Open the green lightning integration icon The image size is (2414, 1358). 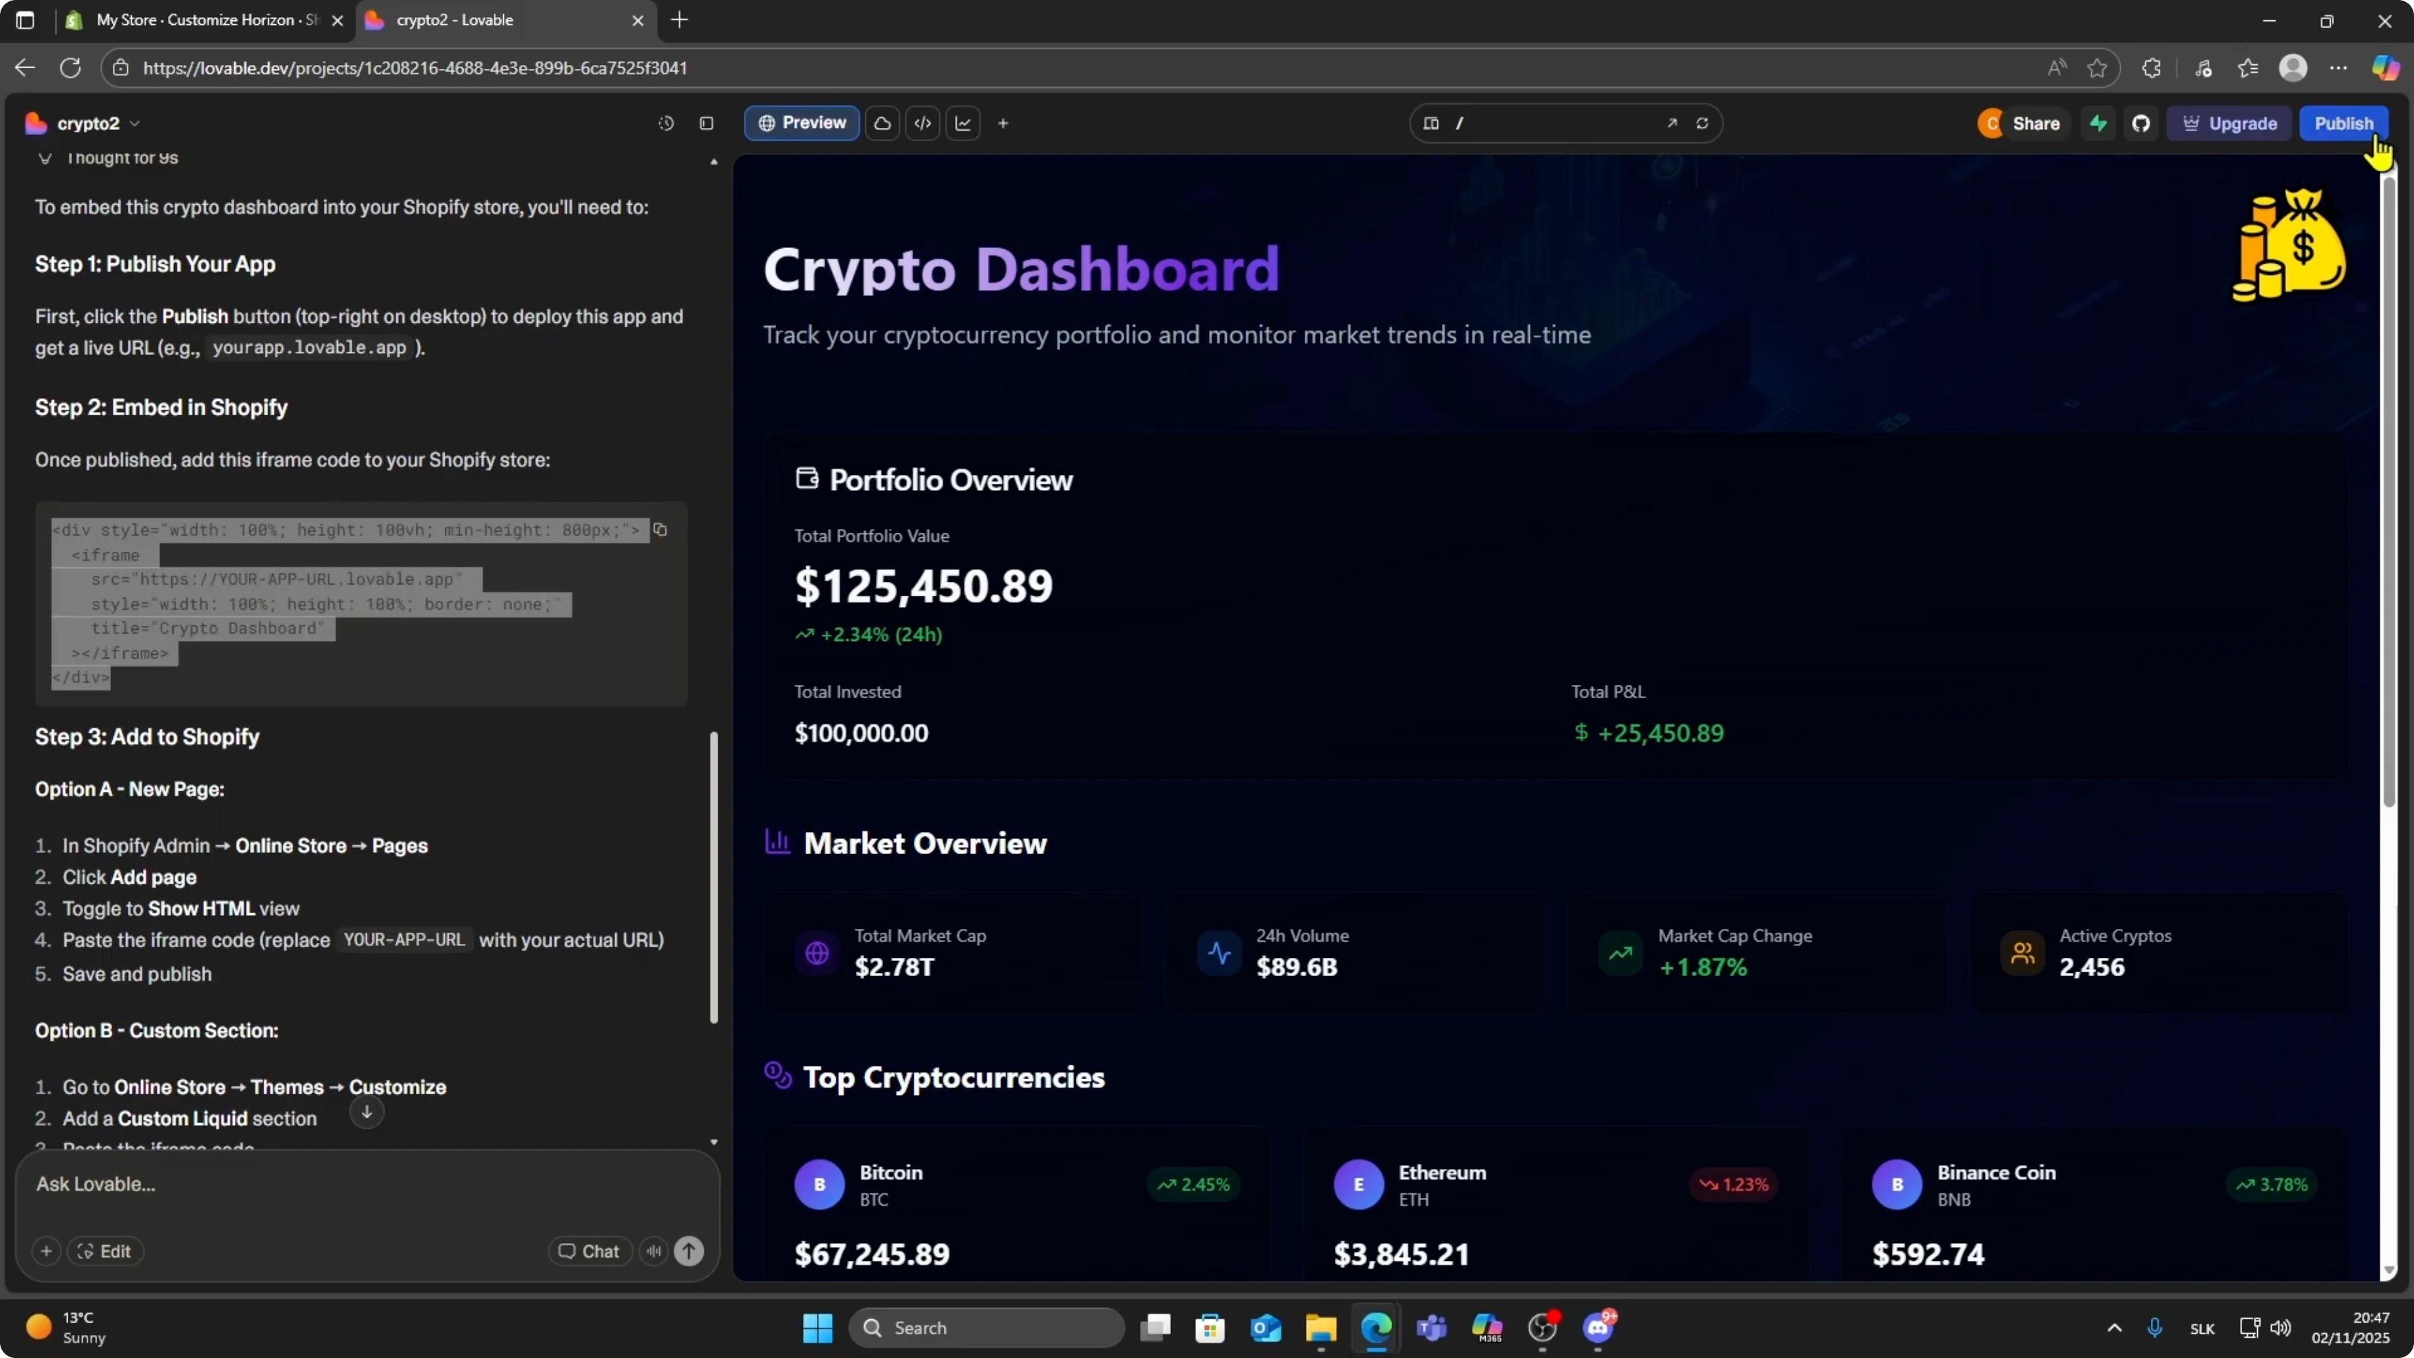[2098, 124]
